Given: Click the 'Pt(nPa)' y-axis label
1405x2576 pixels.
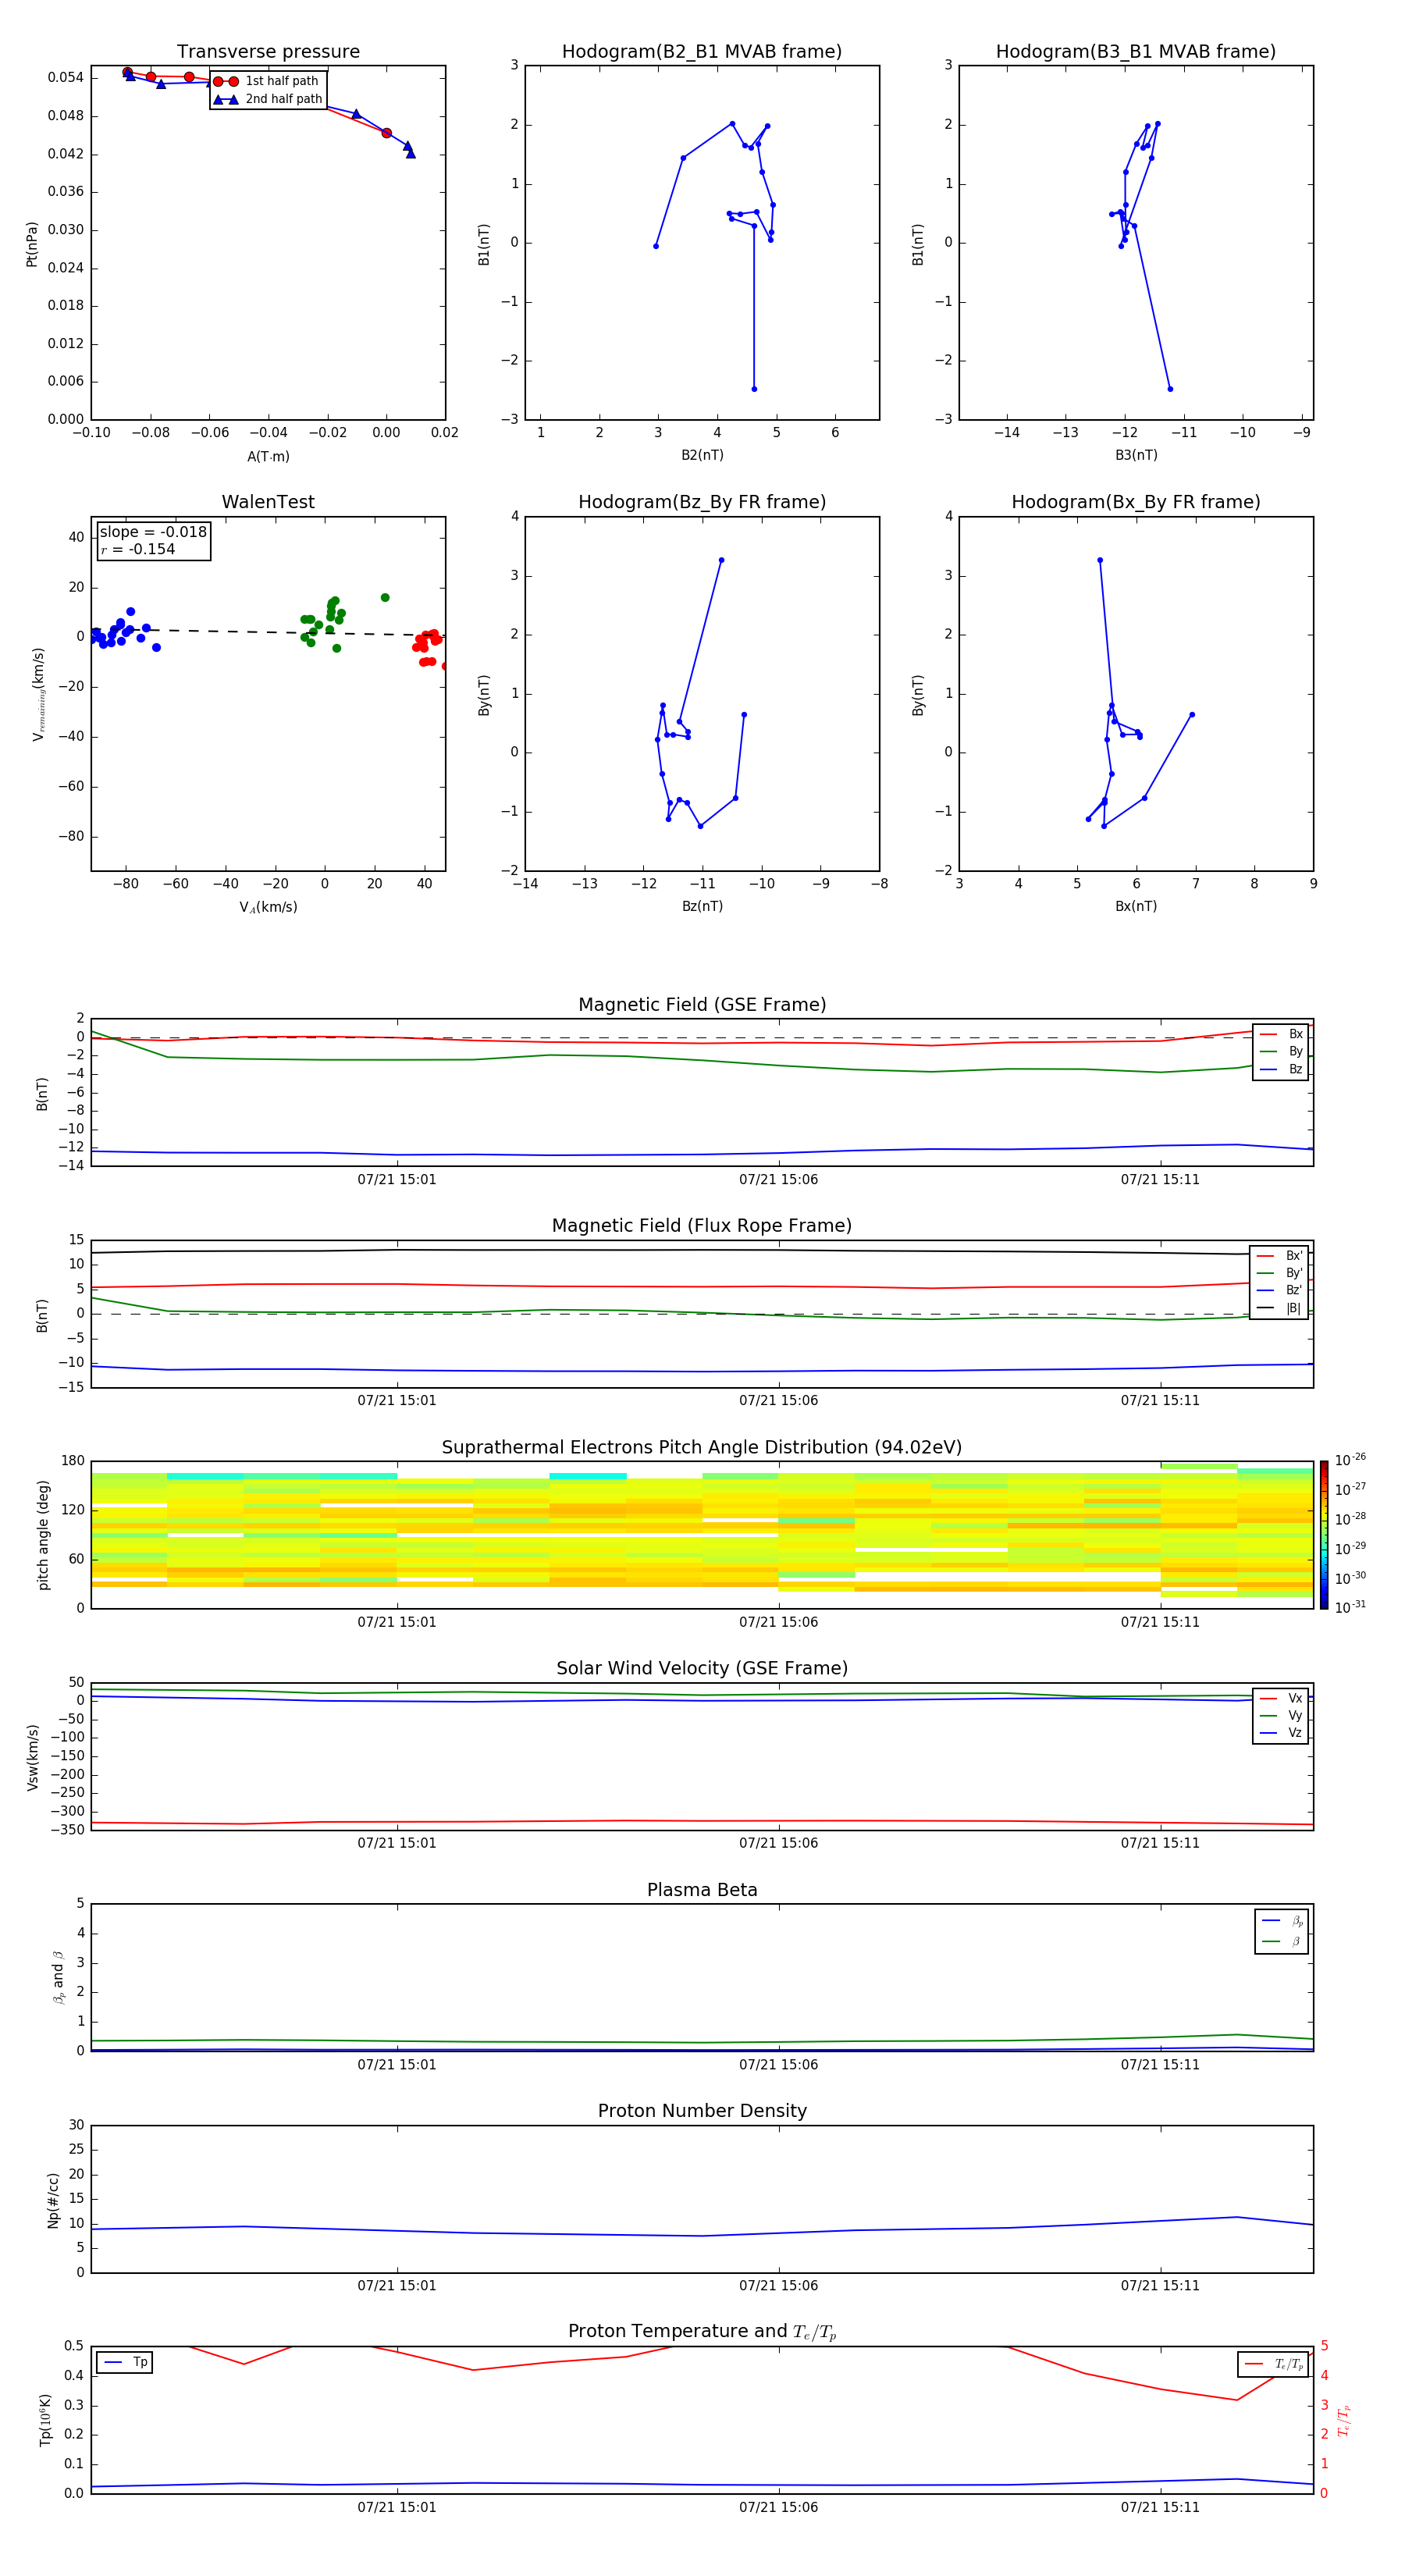Looking at the screenshot, I should pos(32,244).
